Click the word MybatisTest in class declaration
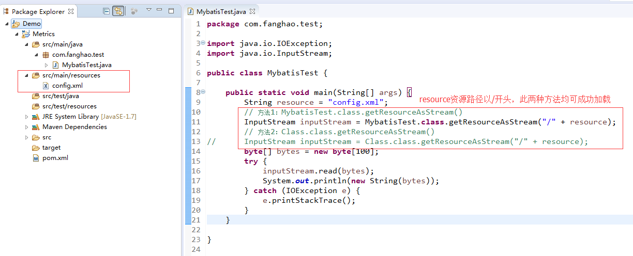This screenshot has height=256, width=633. click(x=293, y=73)
